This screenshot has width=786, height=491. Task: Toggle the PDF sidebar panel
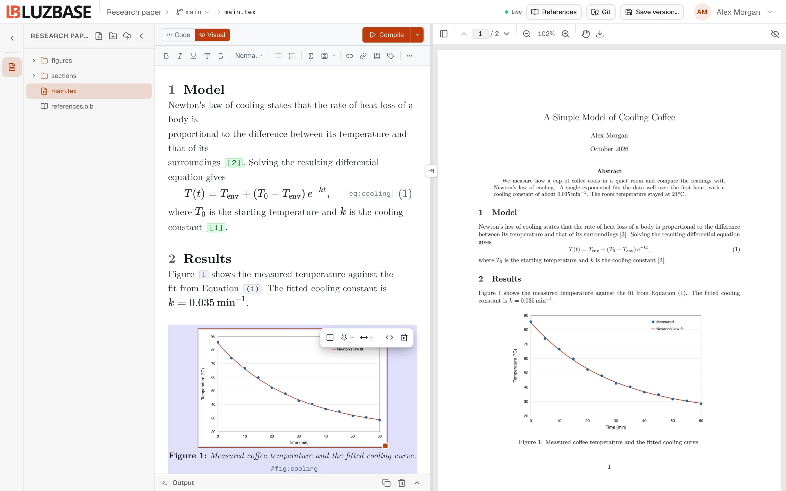point(444,34)
